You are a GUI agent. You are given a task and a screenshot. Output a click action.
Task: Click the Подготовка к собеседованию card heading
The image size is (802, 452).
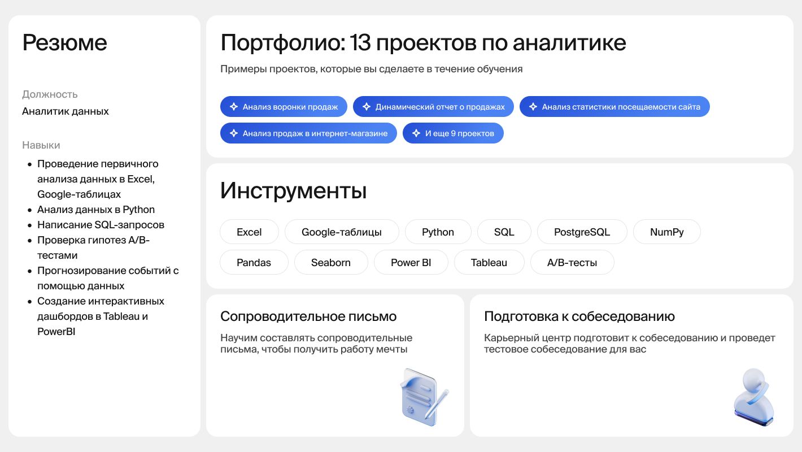pos(579,316)
